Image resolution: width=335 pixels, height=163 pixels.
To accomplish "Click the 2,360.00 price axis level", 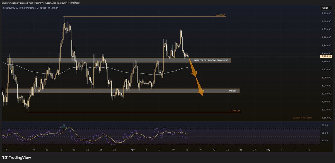I will tap(326, 21).
